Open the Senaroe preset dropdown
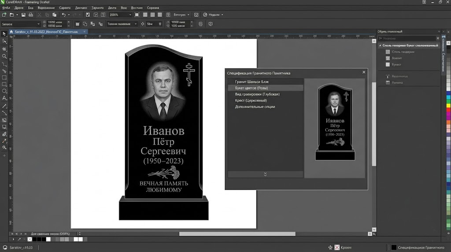Screen dimensions: 451x252 pos(38,24)
